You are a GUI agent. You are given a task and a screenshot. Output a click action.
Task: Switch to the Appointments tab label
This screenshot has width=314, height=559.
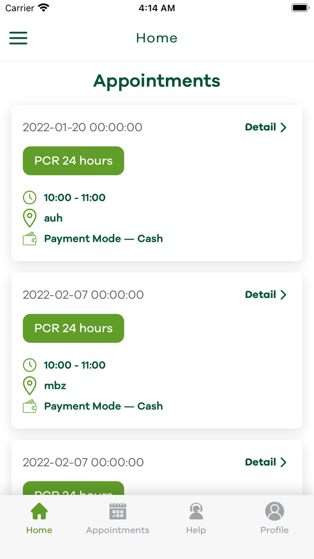pyautogui.click(x=118, y=530)
